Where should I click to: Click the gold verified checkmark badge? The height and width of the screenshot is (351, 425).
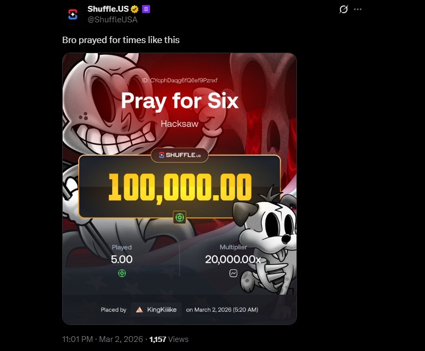coord(135,9)
